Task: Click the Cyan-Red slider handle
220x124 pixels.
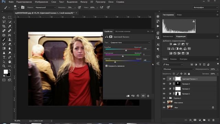Action: click(x=126, y=50)
